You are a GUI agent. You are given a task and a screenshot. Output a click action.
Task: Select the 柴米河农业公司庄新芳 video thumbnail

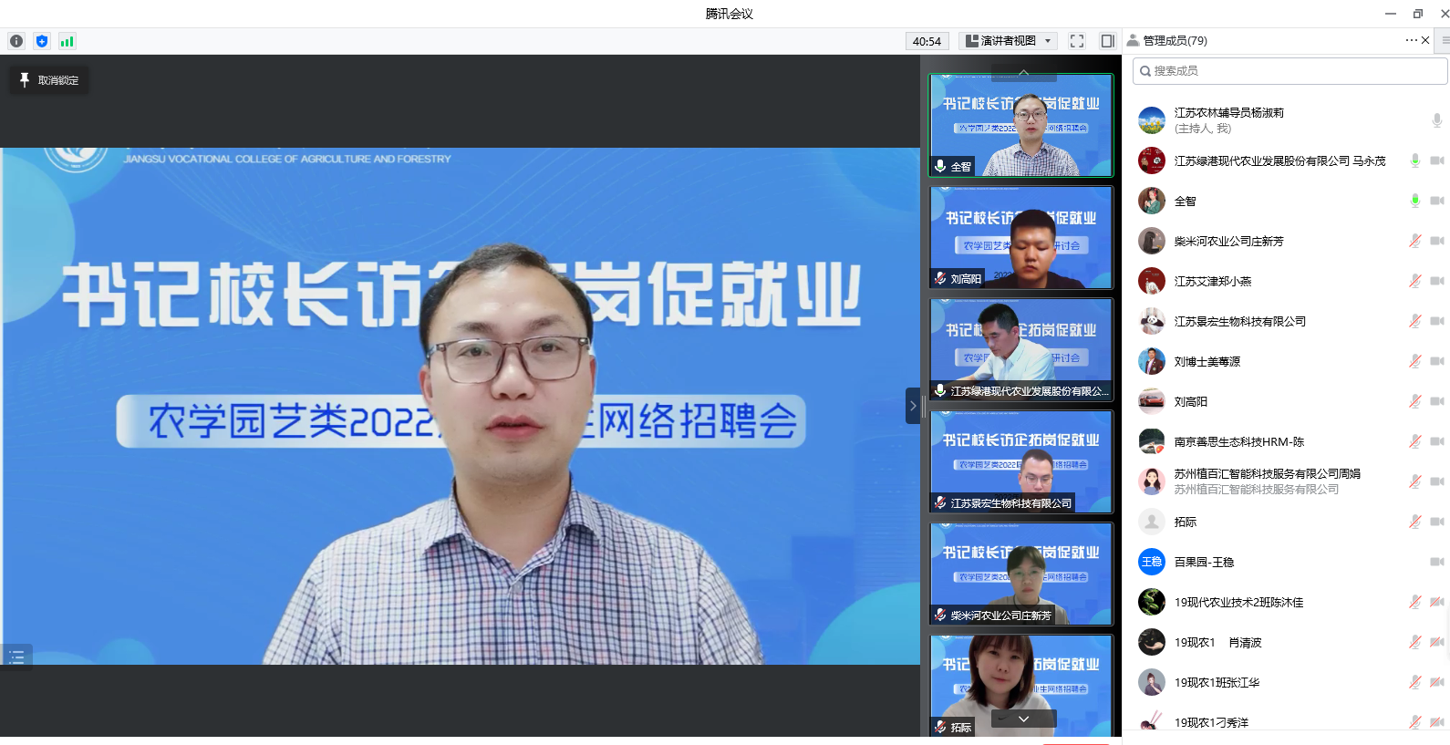pos(1020,574)
